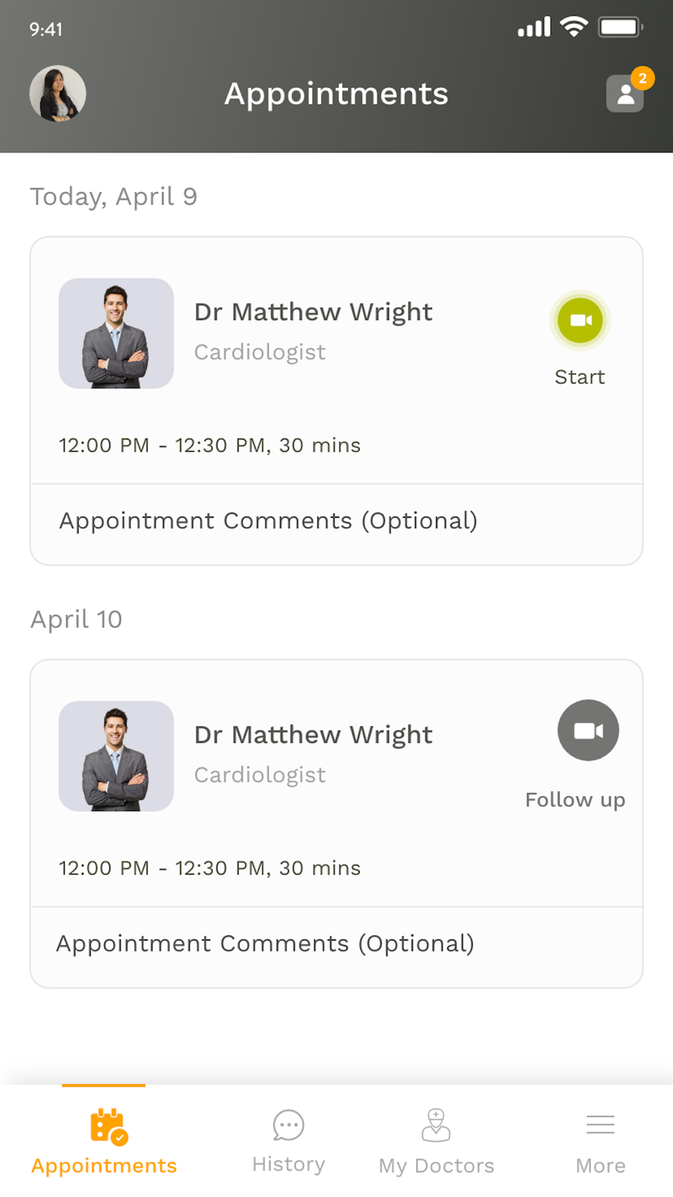Enter comments for the April 10 appointment
The image size is (673, 1197).
tap(265, 944)
